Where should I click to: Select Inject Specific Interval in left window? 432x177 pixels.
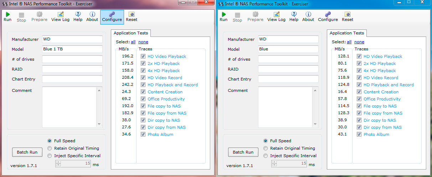pyautogui.click(x=50, y=156)
